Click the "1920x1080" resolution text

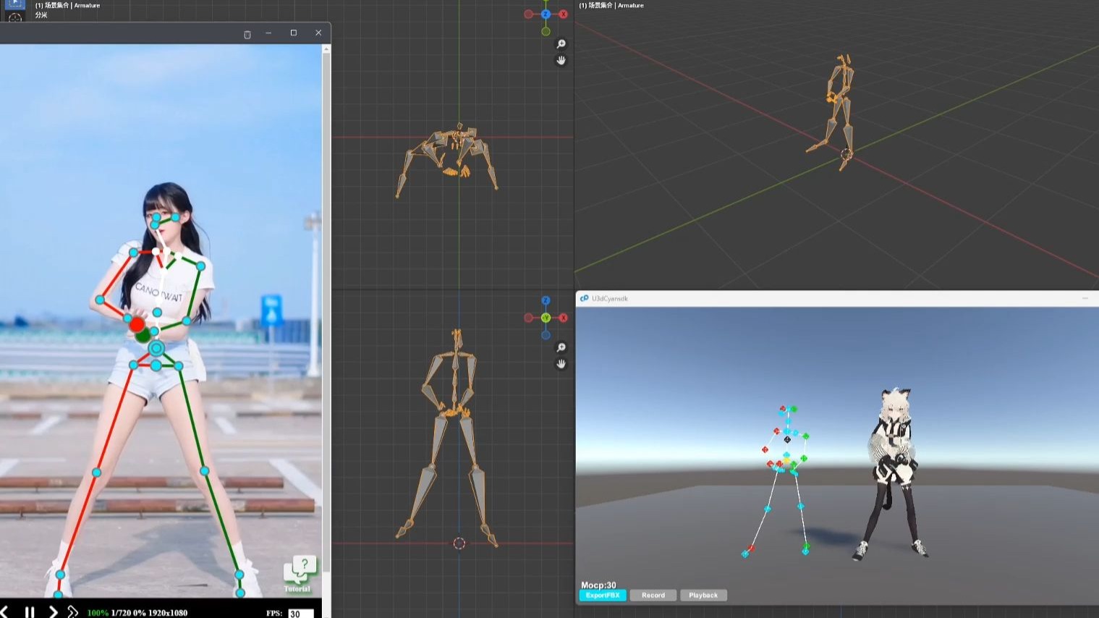click(168, 613)
